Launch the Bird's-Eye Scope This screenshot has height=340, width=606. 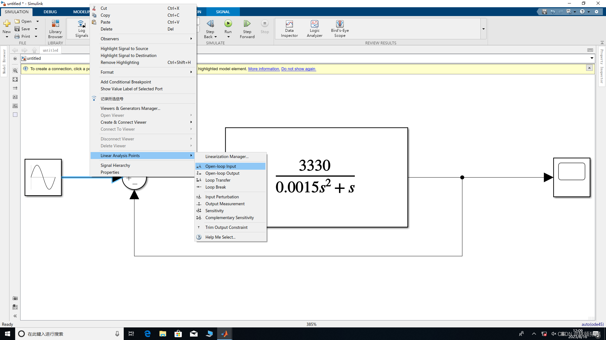pos(340,28)
